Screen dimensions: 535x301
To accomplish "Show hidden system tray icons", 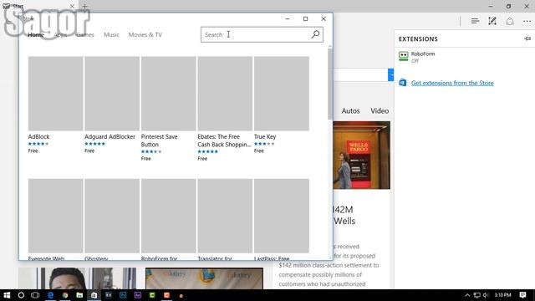I will 467,295.
